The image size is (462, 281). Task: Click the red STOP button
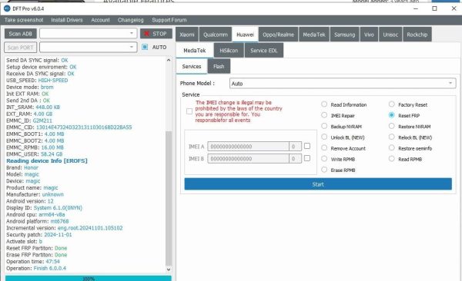point(156,34)
